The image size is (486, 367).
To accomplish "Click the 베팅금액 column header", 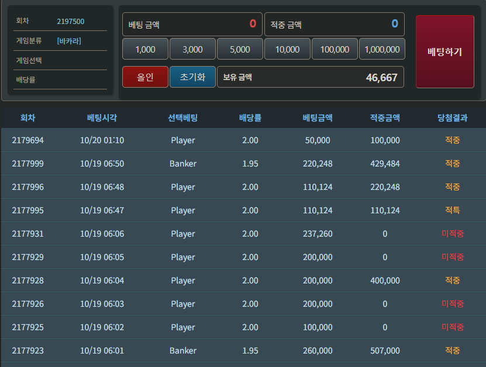I will [x=318, y=117].
